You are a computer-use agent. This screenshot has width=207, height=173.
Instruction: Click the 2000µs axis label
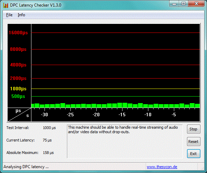point(18,78)
